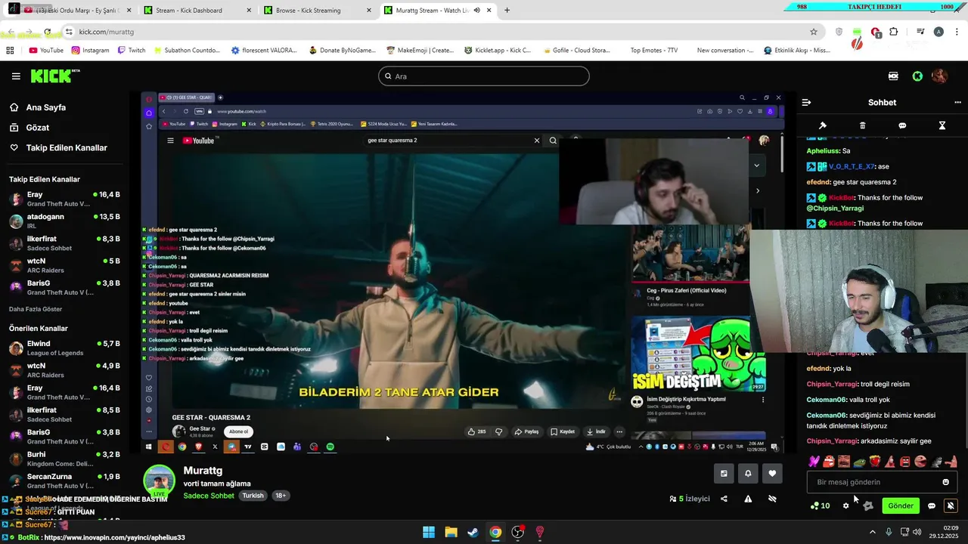Click the moderator hammer icon in chat toolbar

823,125
